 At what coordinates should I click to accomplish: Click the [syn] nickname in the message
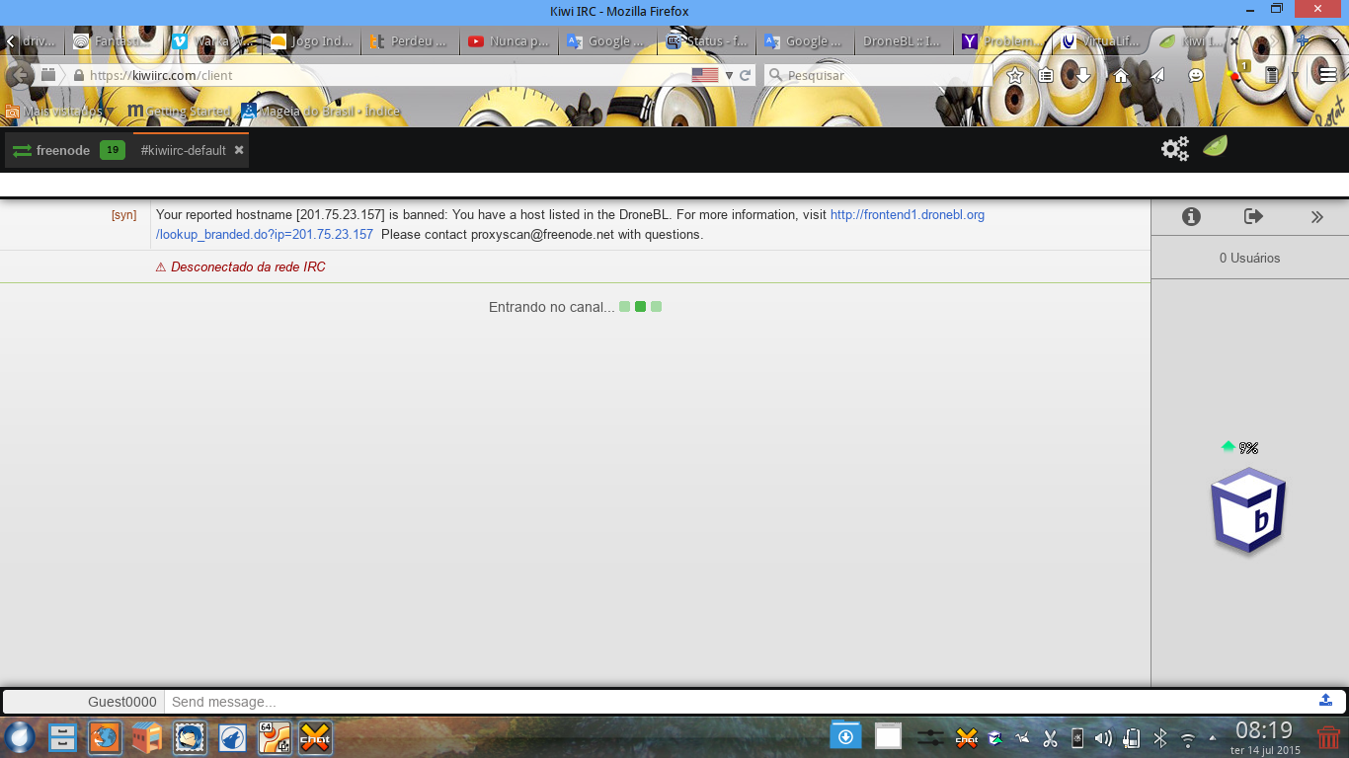(124, 214)
